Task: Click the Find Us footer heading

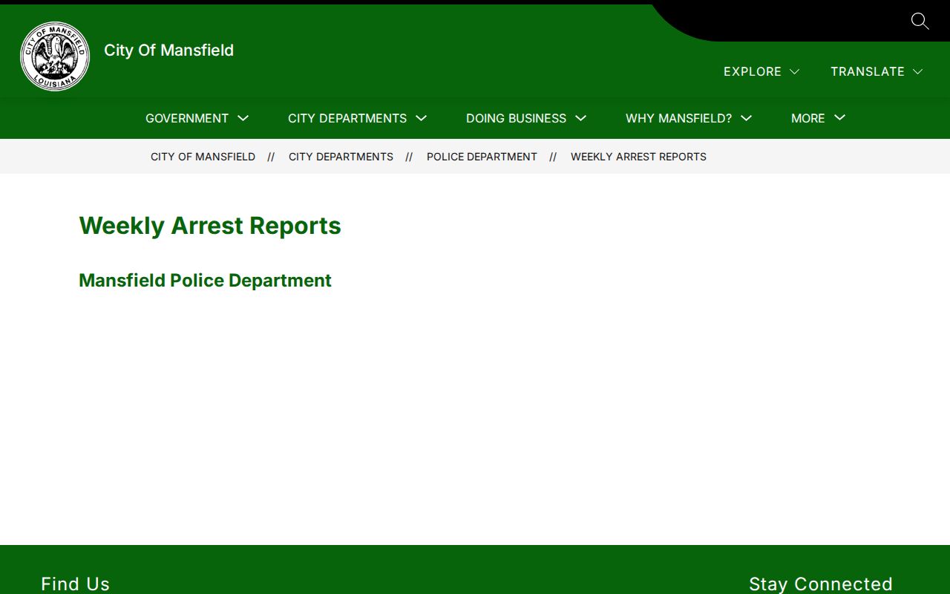Action: coord(75,584)
